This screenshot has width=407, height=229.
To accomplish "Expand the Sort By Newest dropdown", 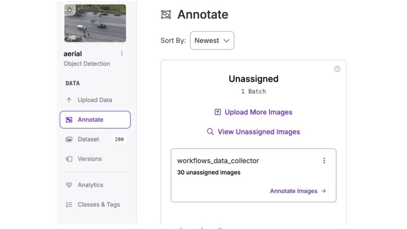I will pos(212,41).
